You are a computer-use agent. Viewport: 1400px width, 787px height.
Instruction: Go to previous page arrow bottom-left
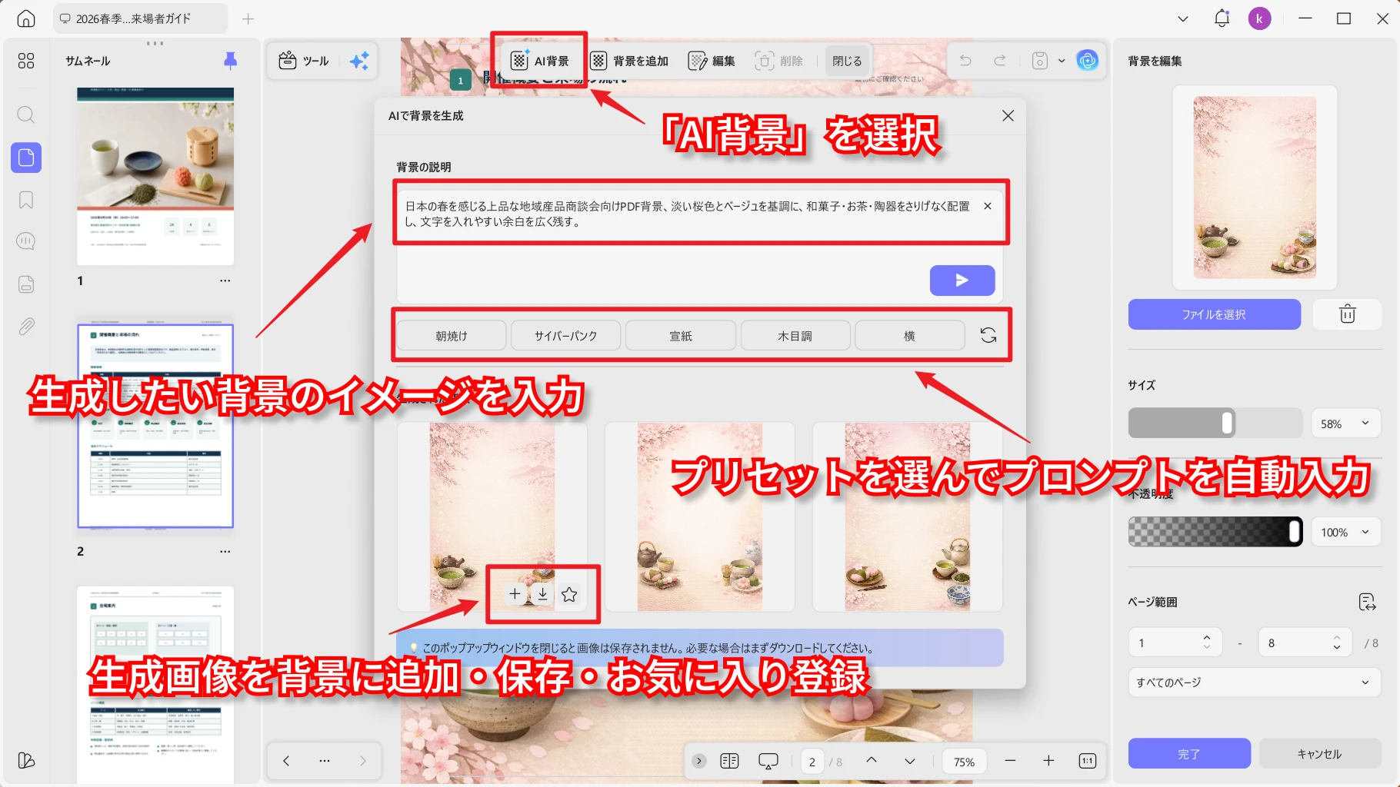tap(286, 761)
